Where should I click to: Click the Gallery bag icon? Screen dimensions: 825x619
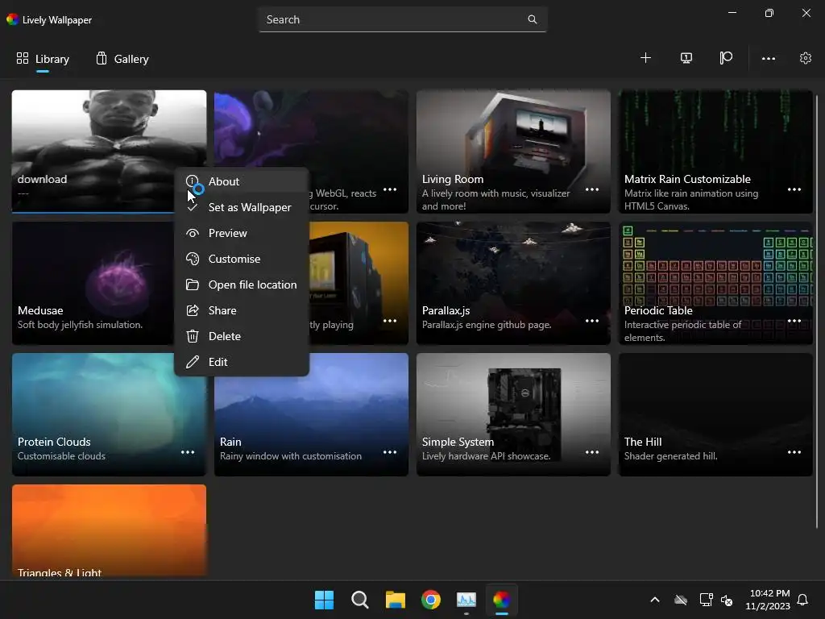pyautogui.click(x=102, y=58)
